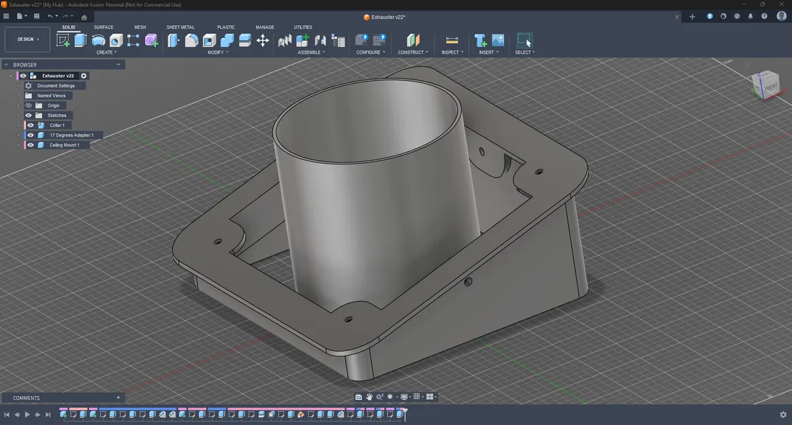Toggle visibility of Ceiling Mount:1
Screen dimensions: 792x425
point(31,145)
